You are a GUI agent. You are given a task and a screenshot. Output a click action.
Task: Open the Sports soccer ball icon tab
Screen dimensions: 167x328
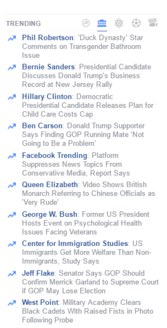pos(136,23)
